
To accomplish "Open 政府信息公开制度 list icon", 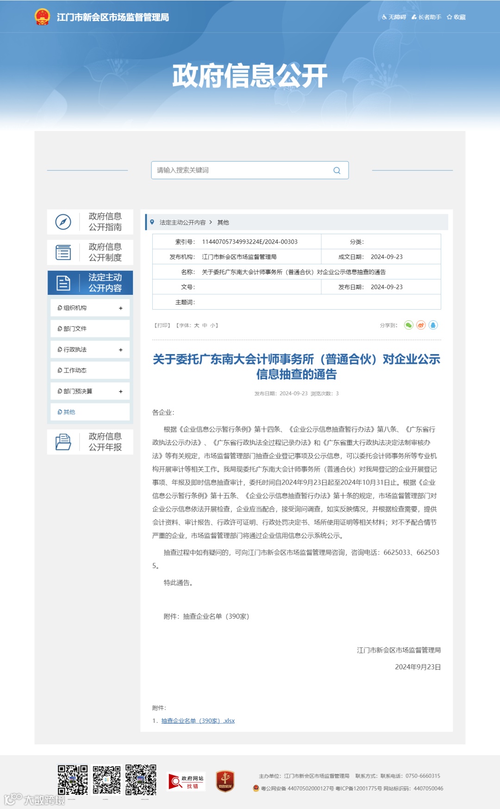I will pyautogui.click(x=63, y=252).
